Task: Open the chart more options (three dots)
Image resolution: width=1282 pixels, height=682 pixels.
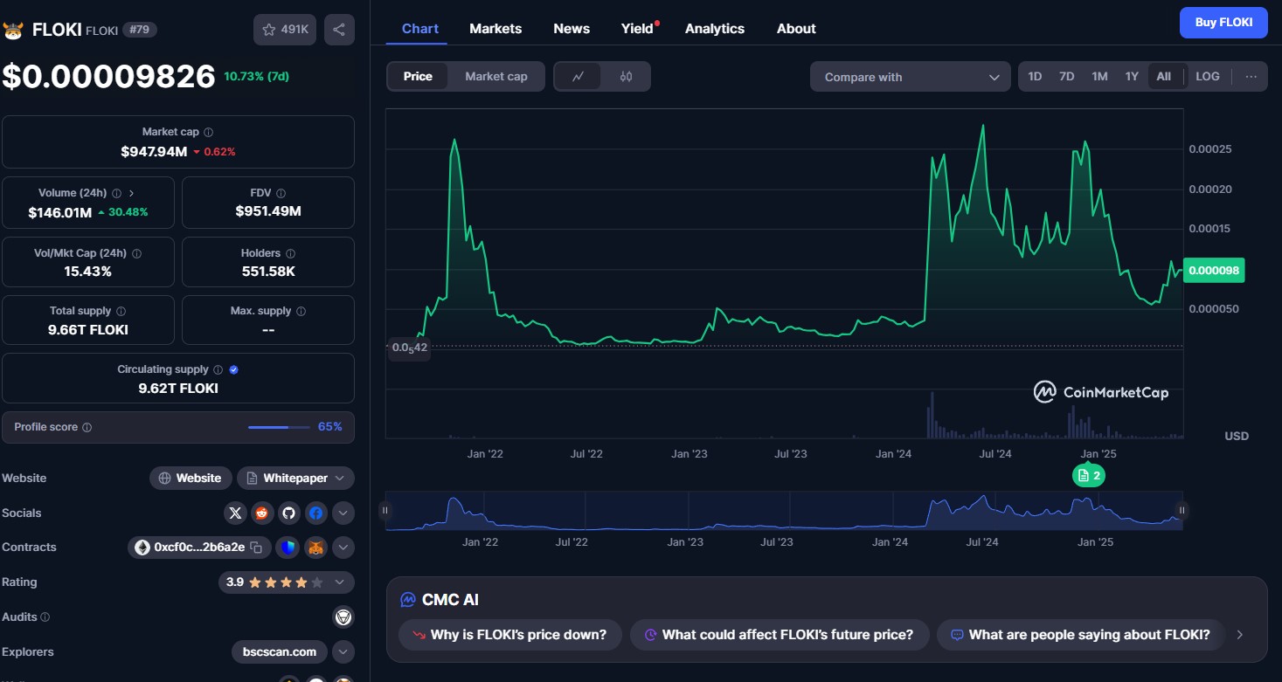Action: click(x=1251, y=77)
